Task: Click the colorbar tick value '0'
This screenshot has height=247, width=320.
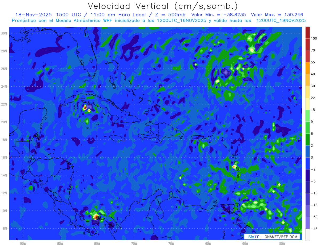Action: tap(312, 157)
